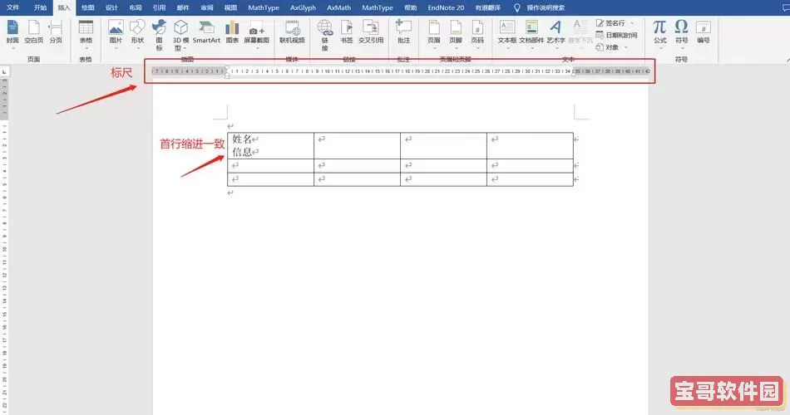Insert a chart with 图表 icon
The height and width of the screenshot is (415, 790).
[232, 32]
